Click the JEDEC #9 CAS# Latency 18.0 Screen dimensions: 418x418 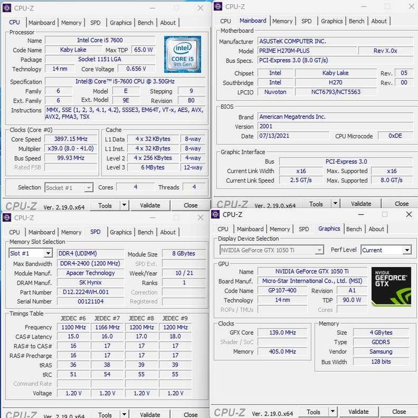175,336
